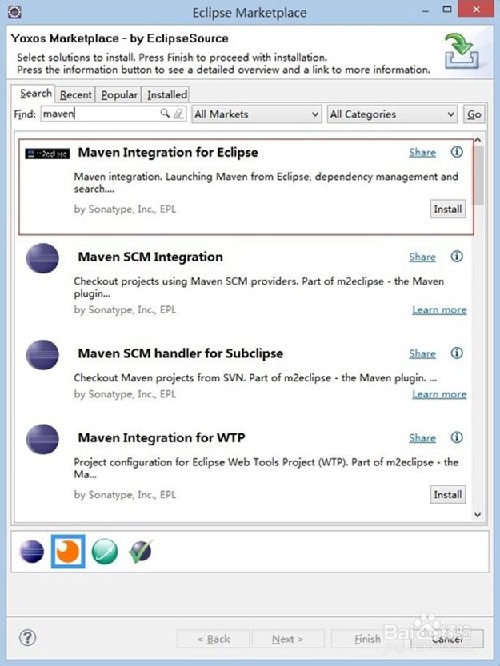Select the Maven SCM handler for Subclipse title

pos(181,353)
